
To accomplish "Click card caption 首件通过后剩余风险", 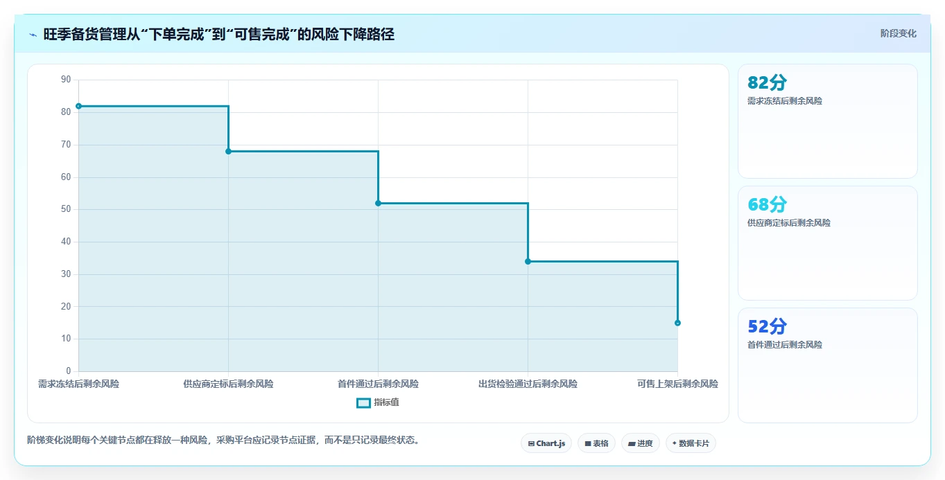I will 785,345.
